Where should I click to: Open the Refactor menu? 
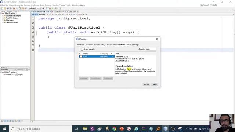pos(35,5)
